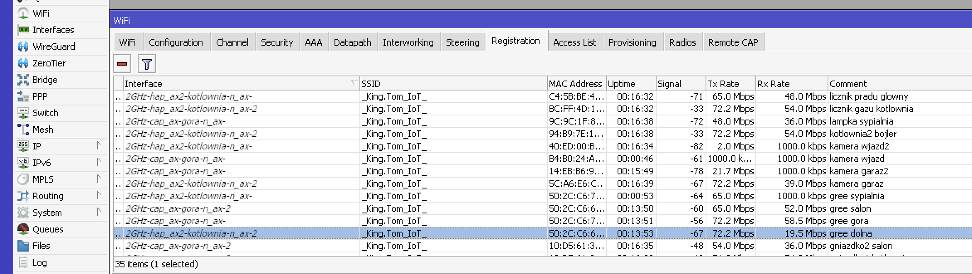
Task: Open the Security tab
Action: pos(277,42)
